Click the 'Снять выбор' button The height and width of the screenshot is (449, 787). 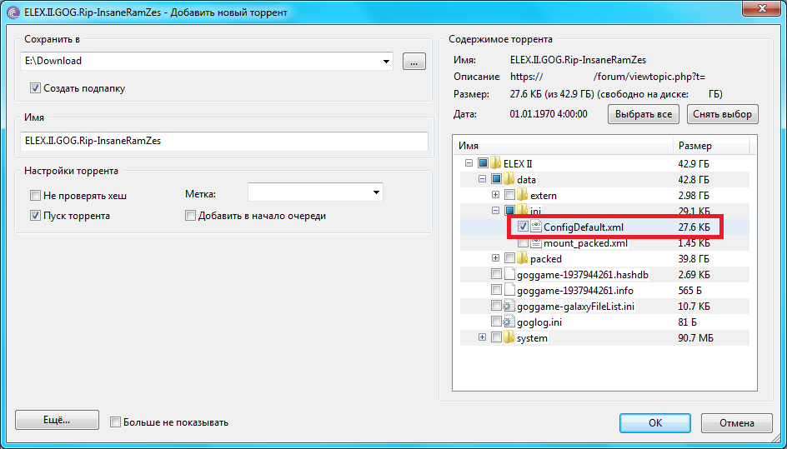coord(722,114)
